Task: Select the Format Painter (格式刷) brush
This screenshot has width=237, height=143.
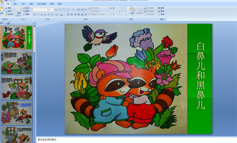Action: click(6, 14)
